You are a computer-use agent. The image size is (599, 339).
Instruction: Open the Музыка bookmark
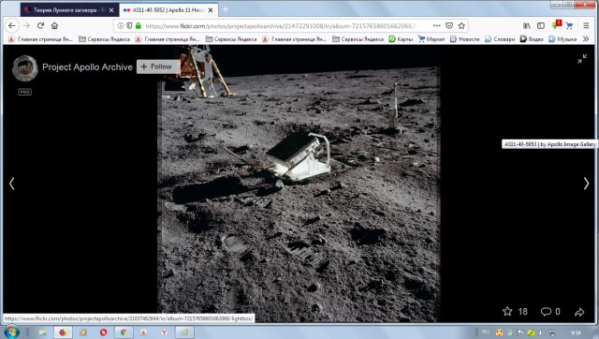(562, 39)
